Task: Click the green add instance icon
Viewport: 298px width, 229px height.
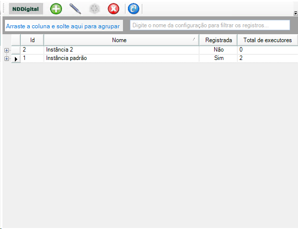Action: point(56,9)
